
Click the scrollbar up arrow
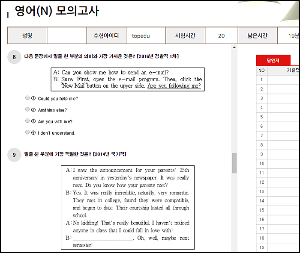(234, 47)
